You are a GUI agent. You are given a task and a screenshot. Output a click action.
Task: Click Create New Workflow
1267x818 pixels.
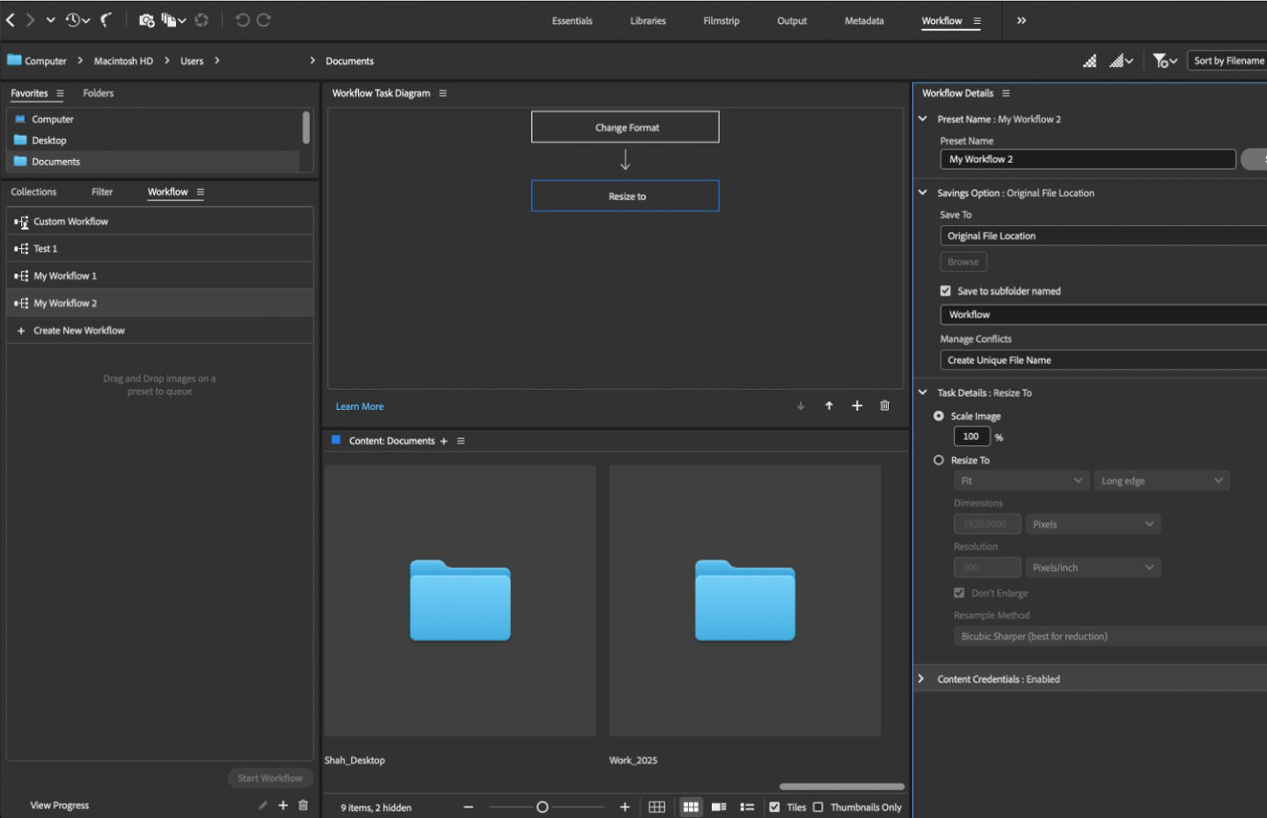[78, 330]
